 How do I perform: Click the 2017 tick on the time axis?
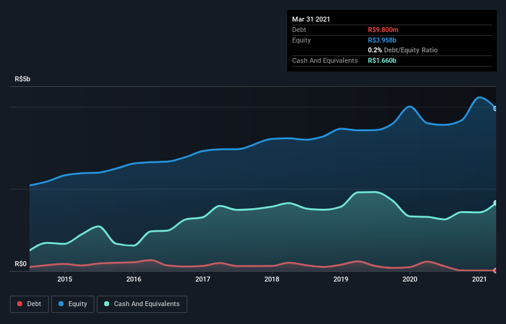point(203,280)
